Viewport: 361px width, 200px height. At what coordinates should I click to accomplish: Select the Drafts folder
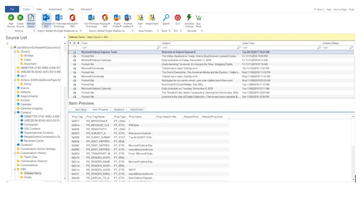pyautogui.click(x=28, y=177)
